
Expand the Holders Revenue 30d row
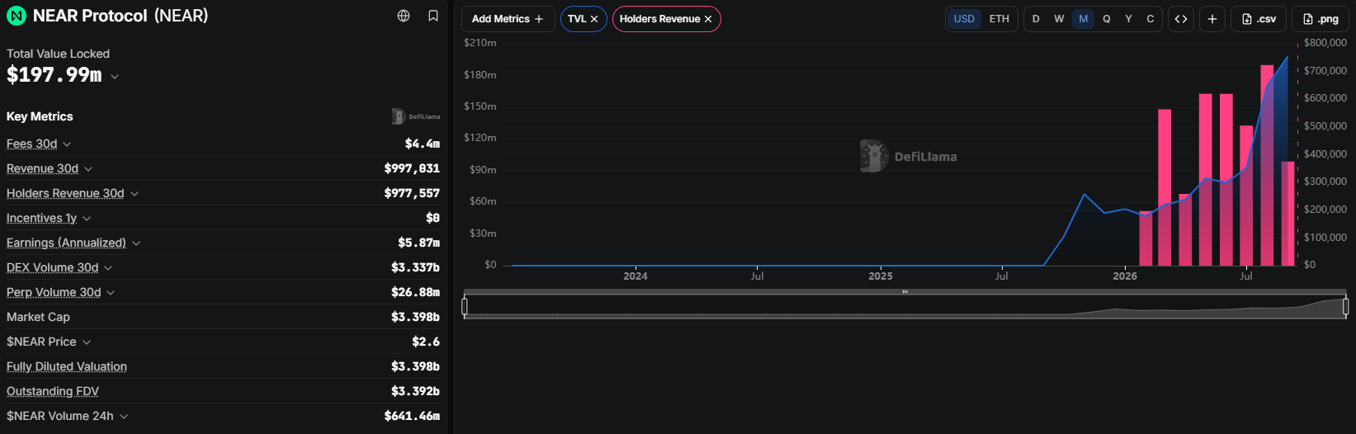pyautogui.click(x=223, y=193)
